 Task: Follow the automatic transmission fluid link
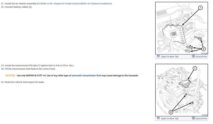tap(86, 75)
